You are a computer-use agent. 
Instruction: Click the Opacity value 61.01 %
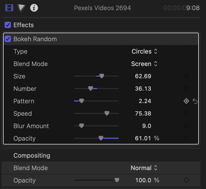coord(147,139)
